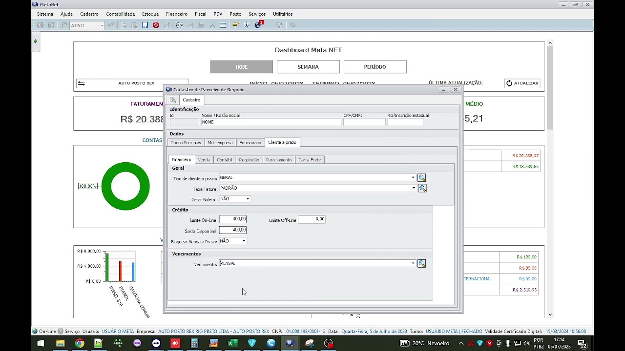Image resolution: width=625 pixels, height=351 pixels.
Task: Click the Saldo Disponível value field
Action: 233,230
